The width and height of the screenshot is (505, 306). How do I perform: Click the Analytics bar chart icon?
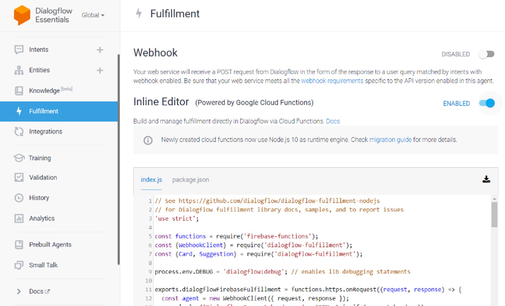[19, 218]
